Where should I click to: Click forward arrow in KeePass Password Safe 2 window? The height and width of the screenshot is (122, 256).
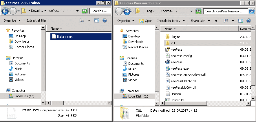click(x=127, y=11)
